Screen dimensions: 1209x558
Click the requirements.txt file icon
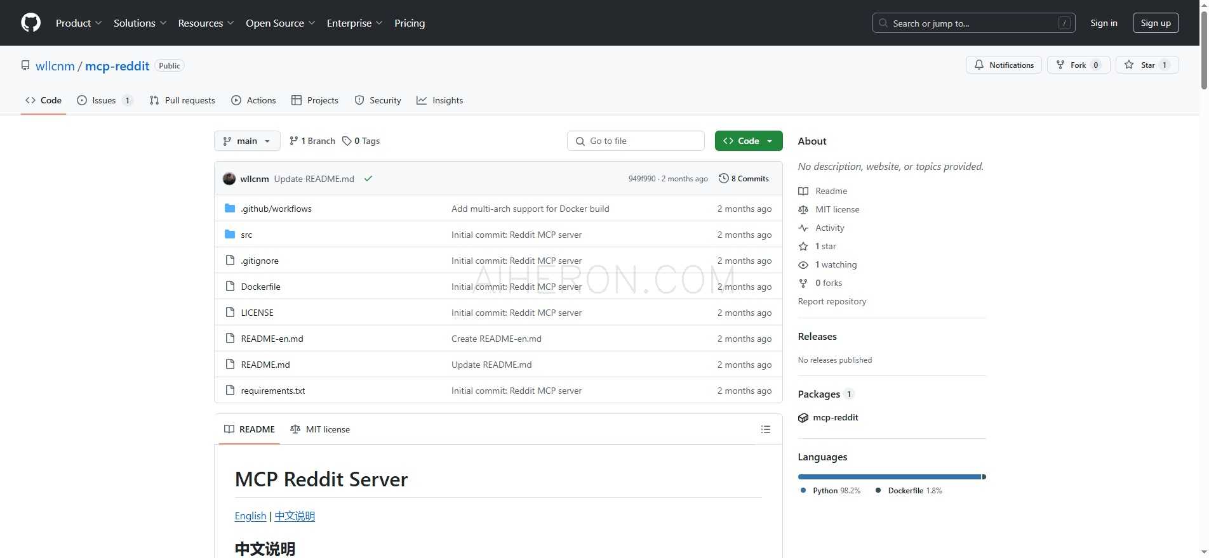point(230,391)
